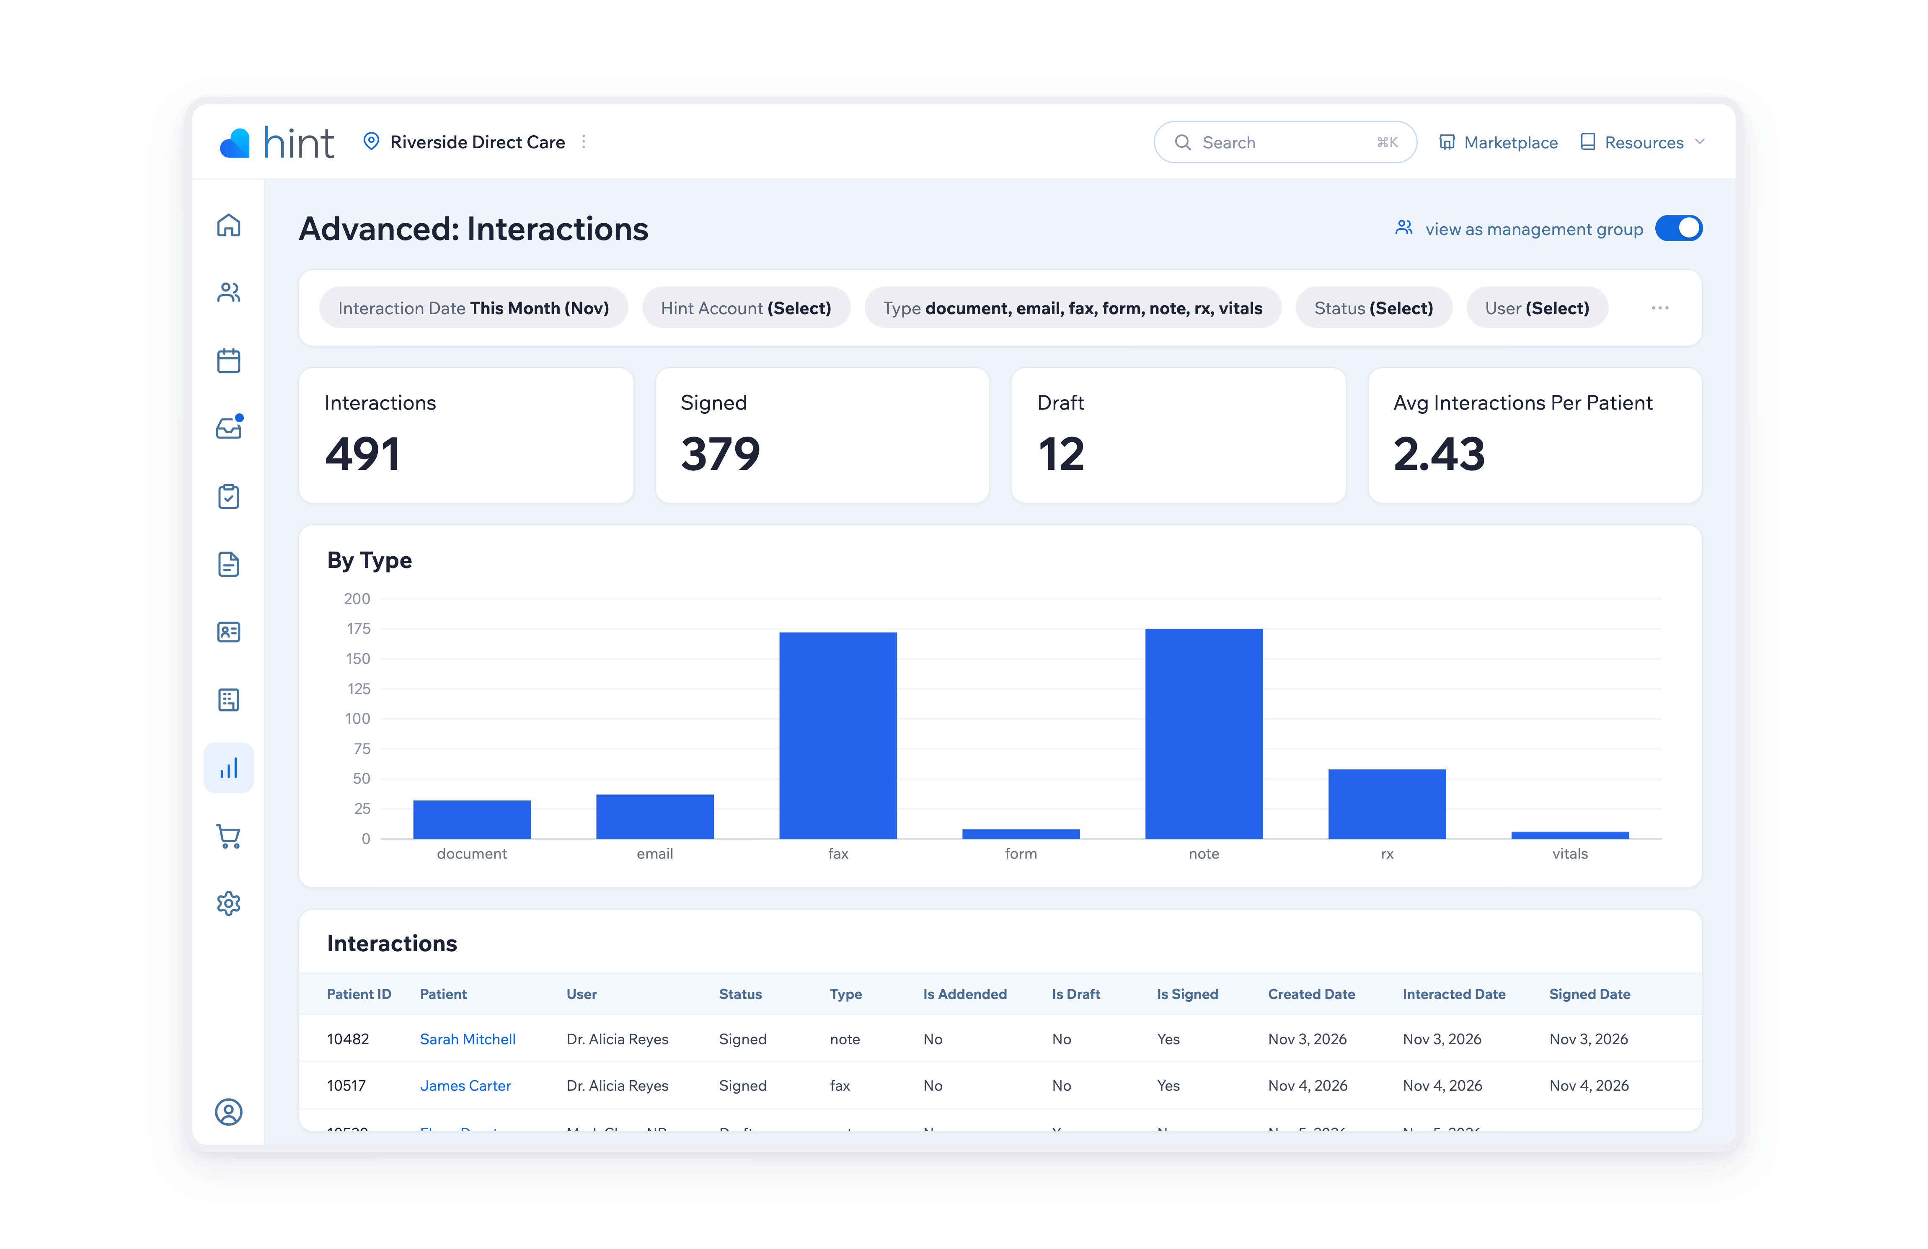Open User (Select) filter
The image size is (1928, 1249).
(1537, 308)
